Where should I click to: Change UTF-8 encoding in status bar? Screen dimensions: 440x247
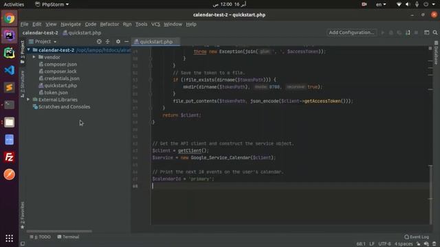pyautogui.click(x=384, y=244)
